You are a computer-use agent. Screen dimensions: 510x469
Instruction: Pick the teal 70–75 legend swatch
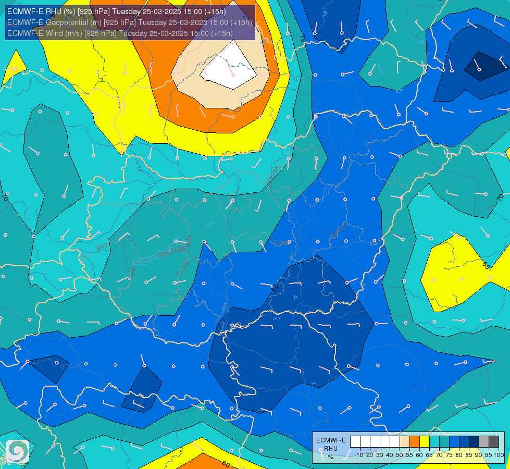(444, 442)
